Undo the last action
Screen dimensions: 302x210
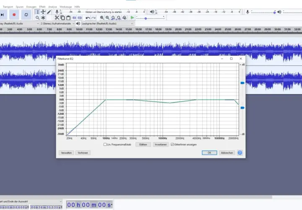pyautogui.click(x=88, y=18)
